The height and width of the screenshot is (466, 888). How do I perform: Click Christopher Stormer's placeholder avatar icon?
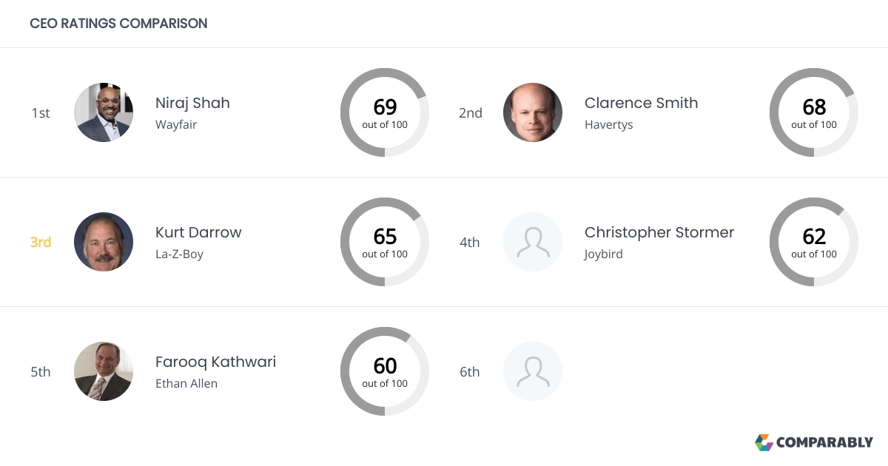533,242
